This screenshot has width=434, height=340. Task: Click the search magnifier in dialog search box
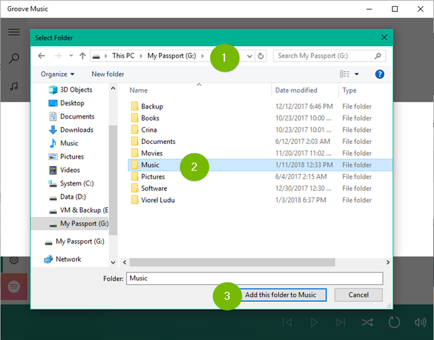(x=378, y=56)
